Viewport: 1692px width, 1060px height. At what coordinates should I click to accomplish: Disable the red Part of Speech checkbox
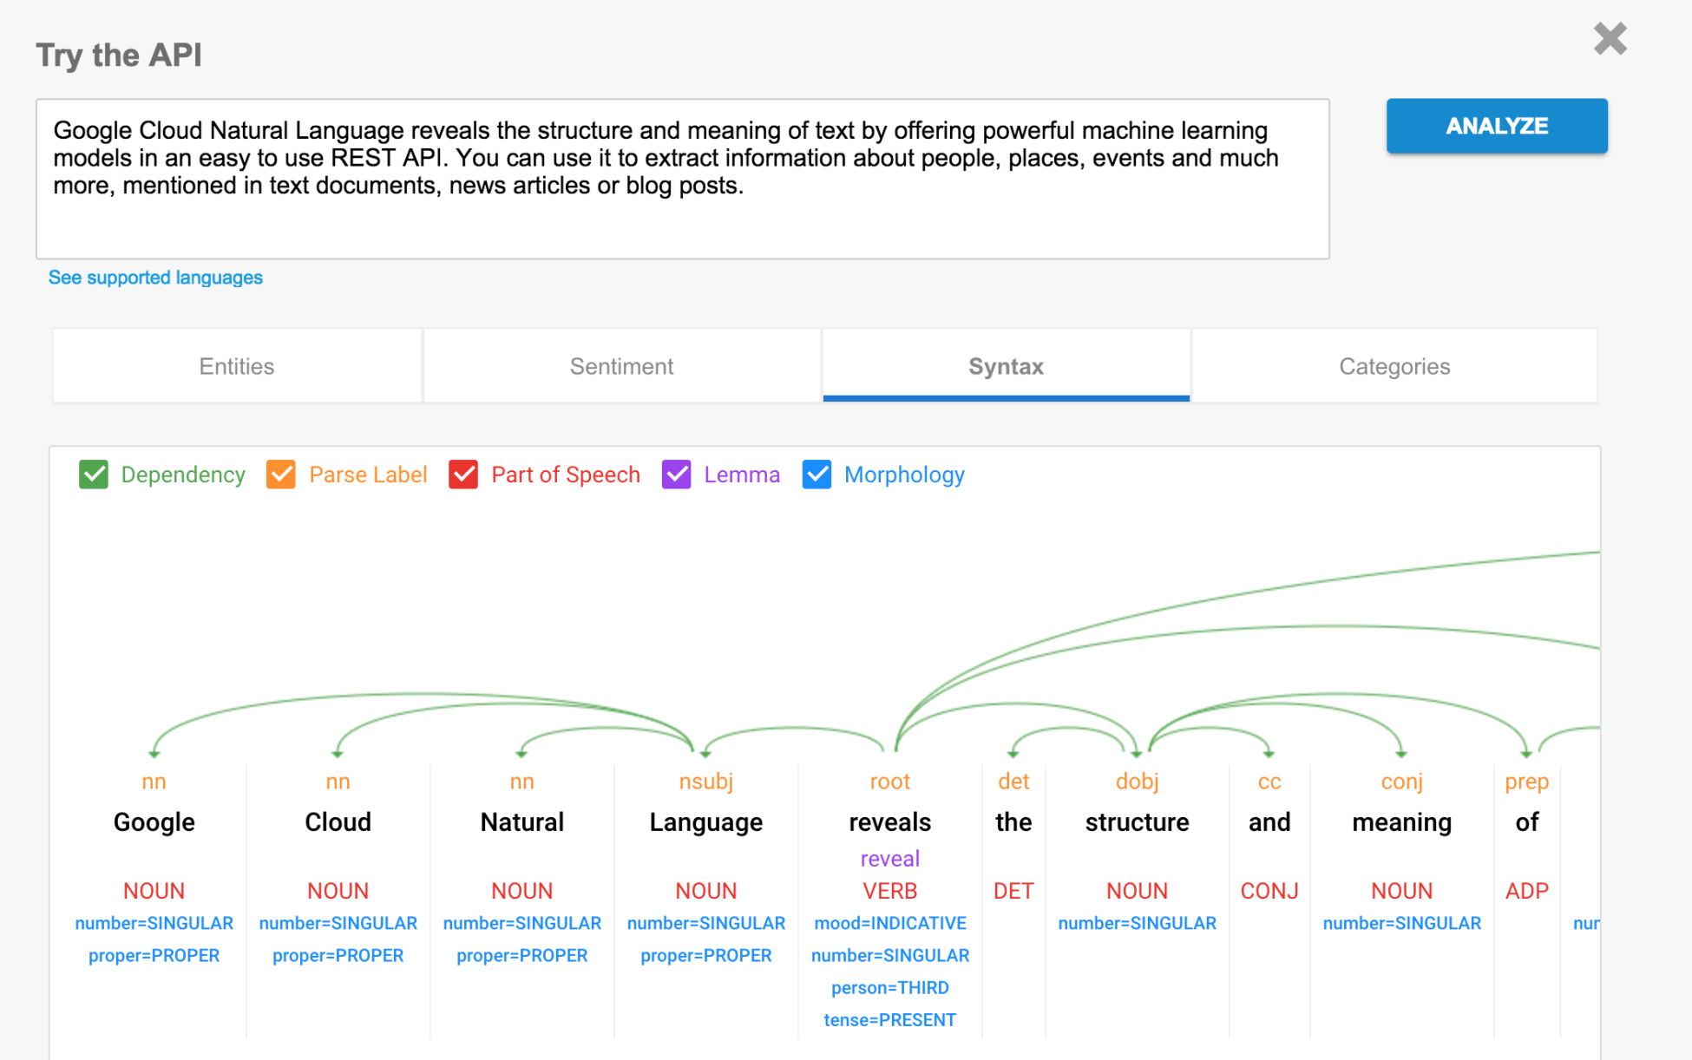463,474
